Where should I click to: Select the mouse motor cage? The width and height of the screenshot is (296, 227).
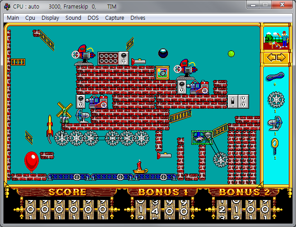point(202,138)
